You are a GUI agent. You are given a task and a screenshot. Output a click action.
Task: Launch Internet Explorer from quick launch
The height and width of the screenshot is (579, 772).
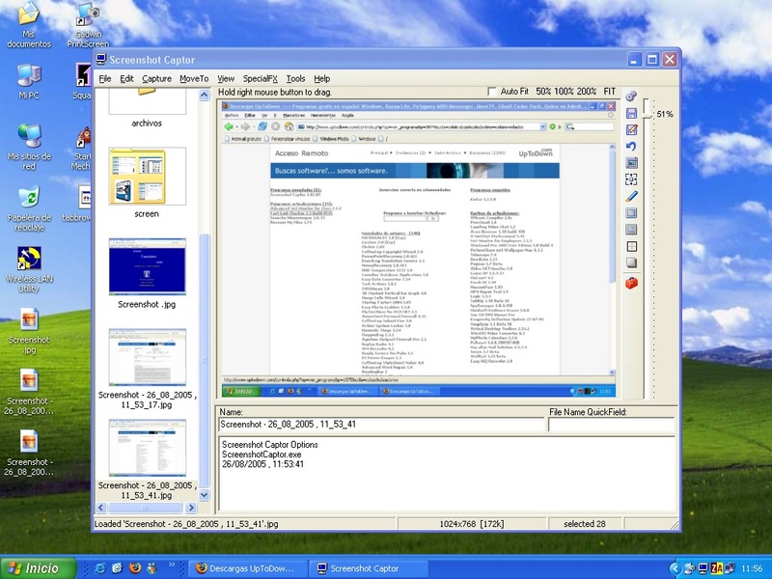(x=100, y=568)
